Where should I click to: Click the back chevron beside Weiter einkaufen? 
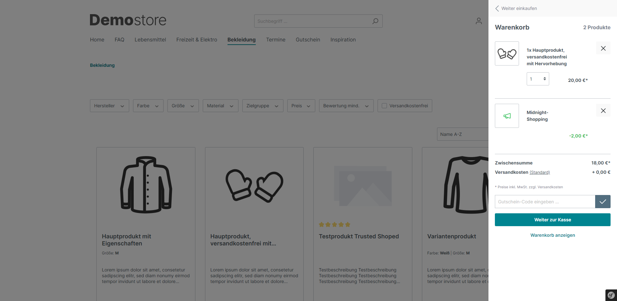click(497, 8)
